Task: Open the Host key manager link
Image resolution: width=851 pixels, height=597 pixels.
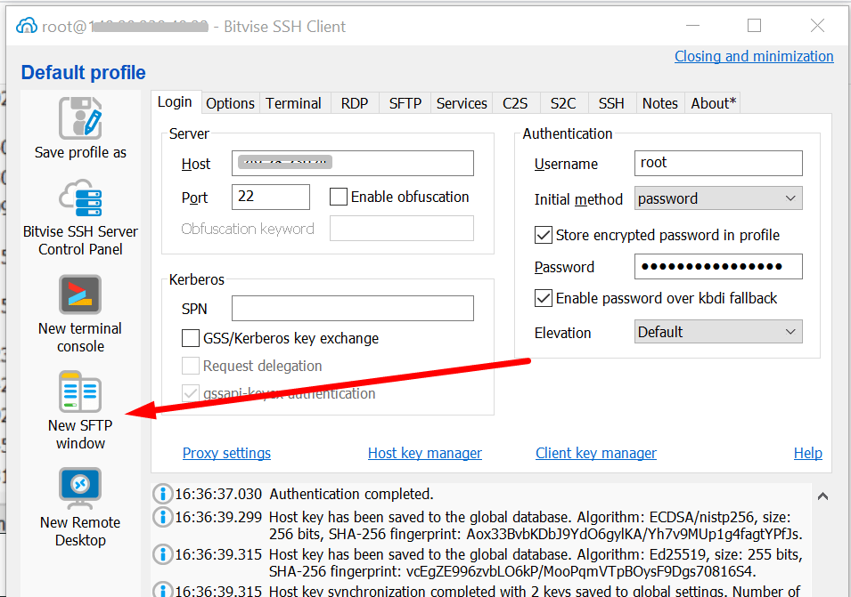Action: 424,453
